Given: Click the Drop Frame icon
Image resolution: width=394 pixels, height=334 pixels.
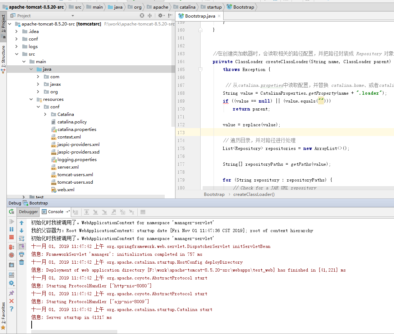Looking at the screenshot, I should (123, 212).
